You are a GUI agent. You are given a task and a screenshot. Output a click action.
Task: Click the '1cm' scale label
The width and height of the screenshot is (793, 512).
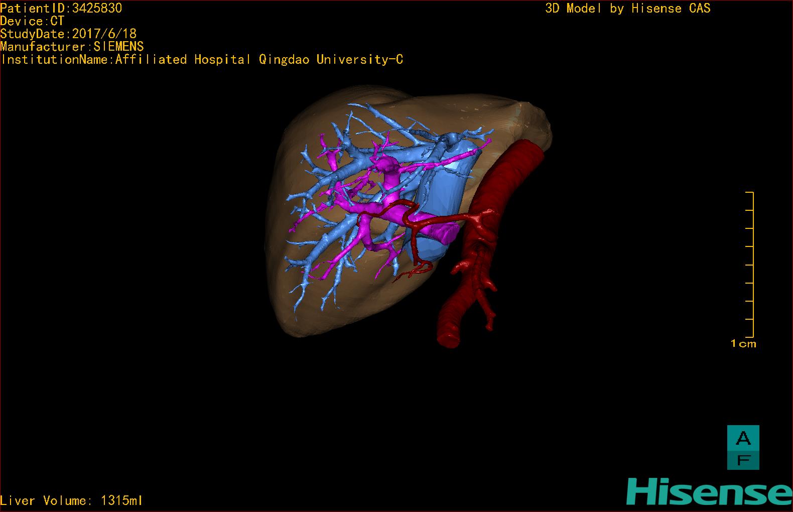(x=743, y=344)
